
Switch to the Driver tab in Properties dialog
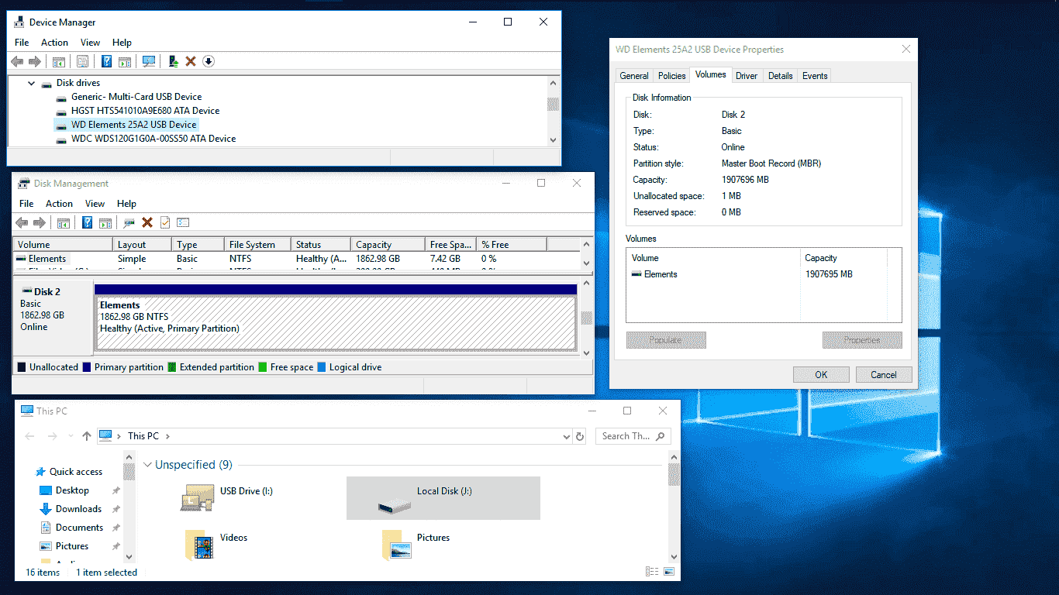(x=747, y=76)
